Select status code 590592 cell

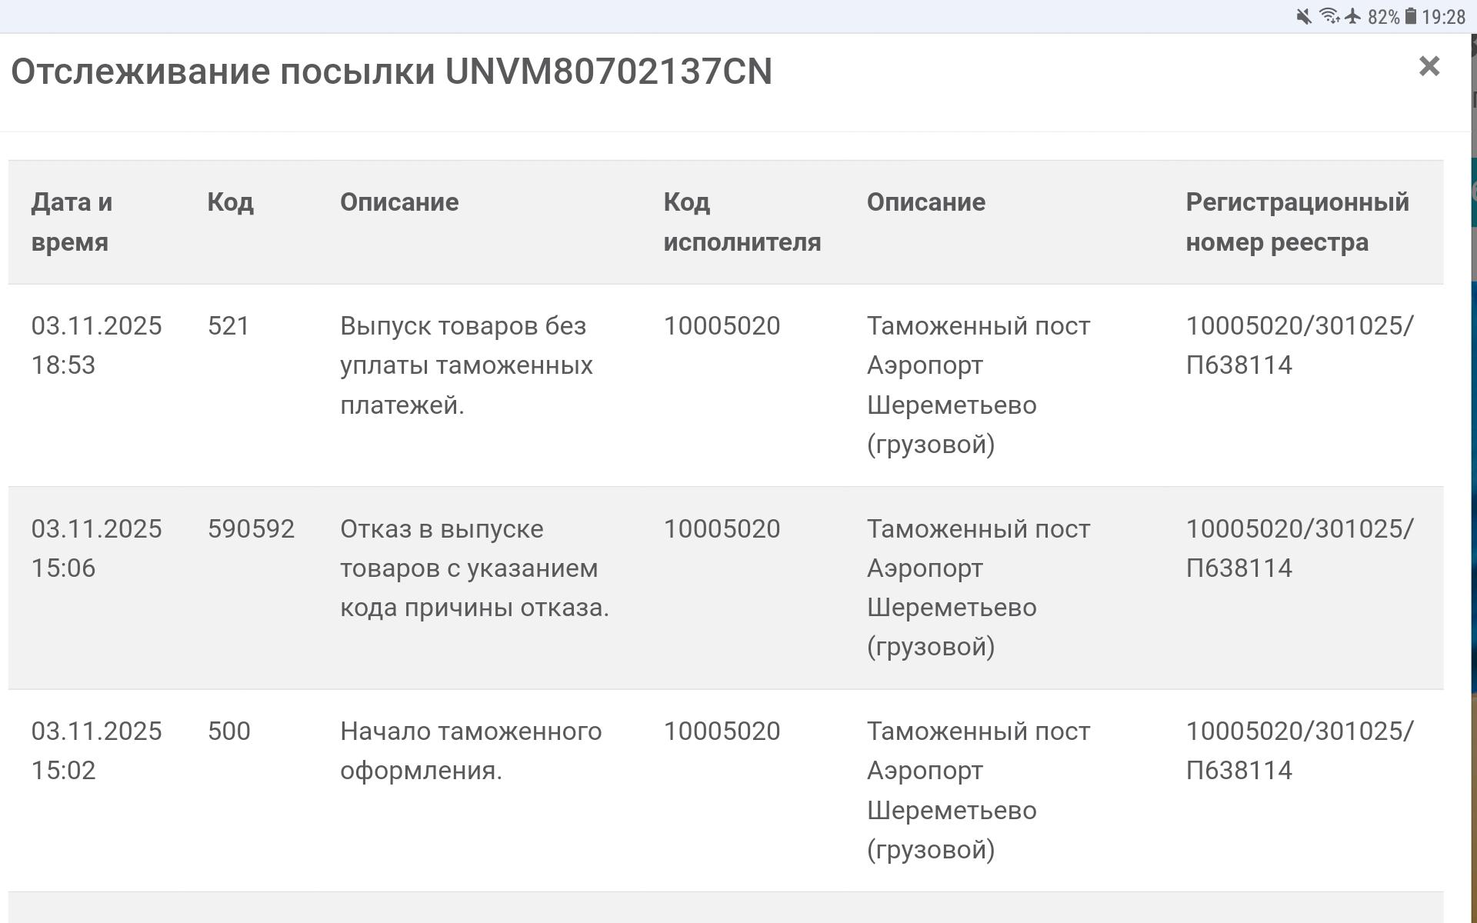pyautogui.click(x=251, y=529)
